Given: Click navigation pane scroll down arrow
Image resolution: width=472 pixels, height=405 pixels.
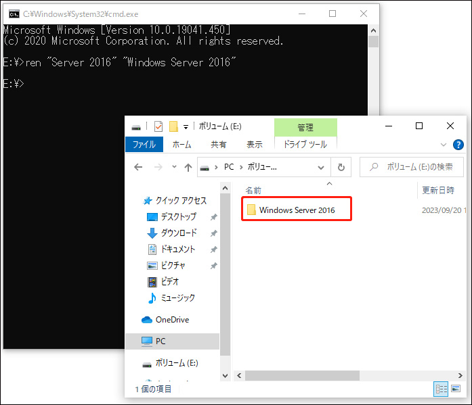Looking at the screenshot, I should click(225, 375).
